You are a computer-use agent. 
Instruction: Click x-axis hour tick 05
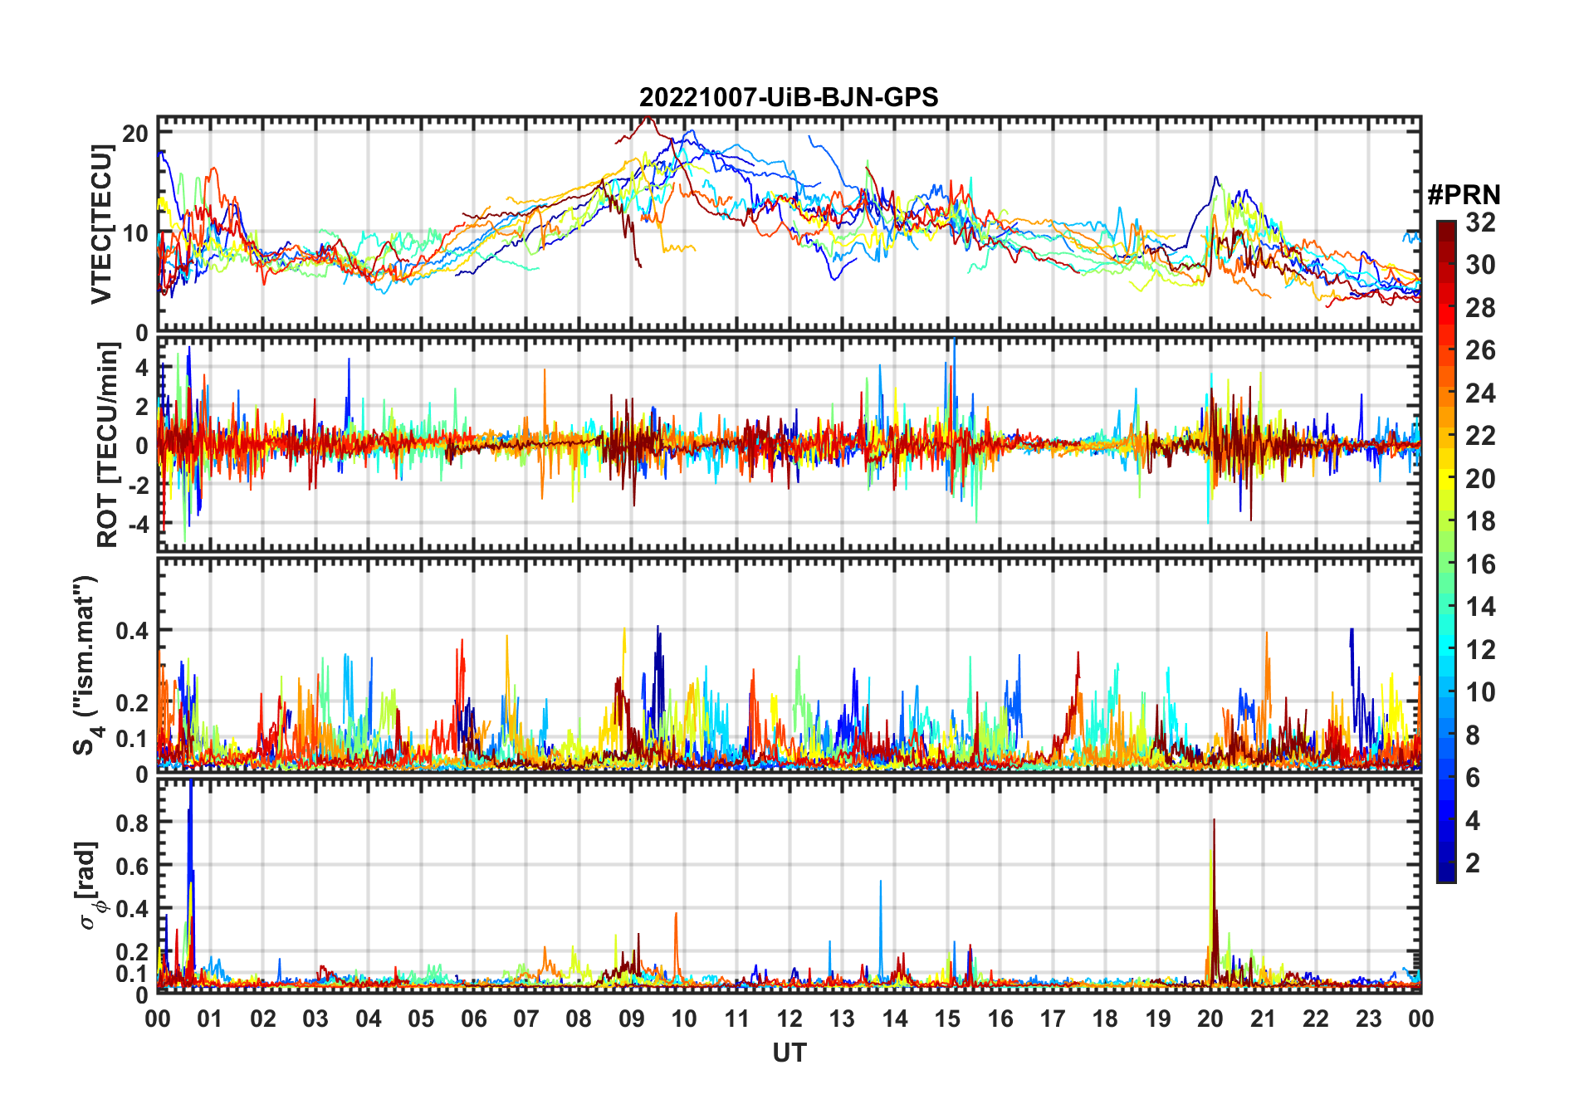(421, 1019)
